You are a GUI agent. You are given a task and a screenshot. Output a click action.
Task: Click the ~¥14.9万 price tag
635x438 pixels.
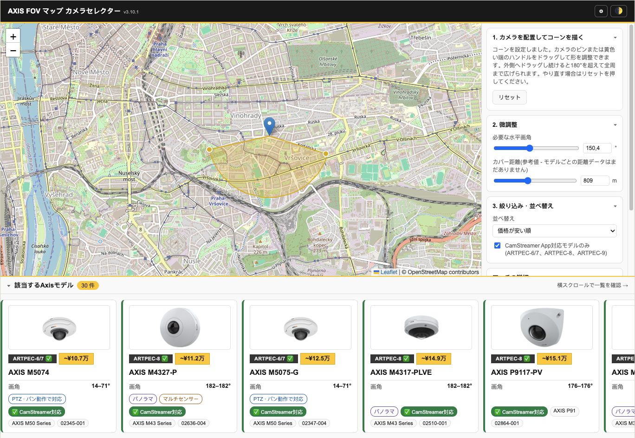click(434, 359)
